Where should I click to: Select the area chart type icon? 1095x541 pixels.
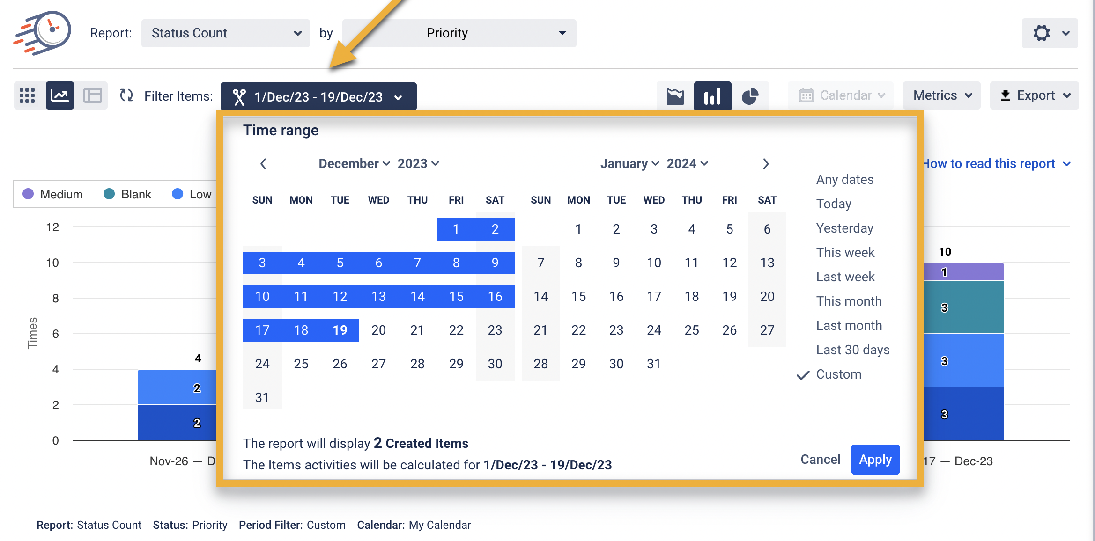pos(675,96)
